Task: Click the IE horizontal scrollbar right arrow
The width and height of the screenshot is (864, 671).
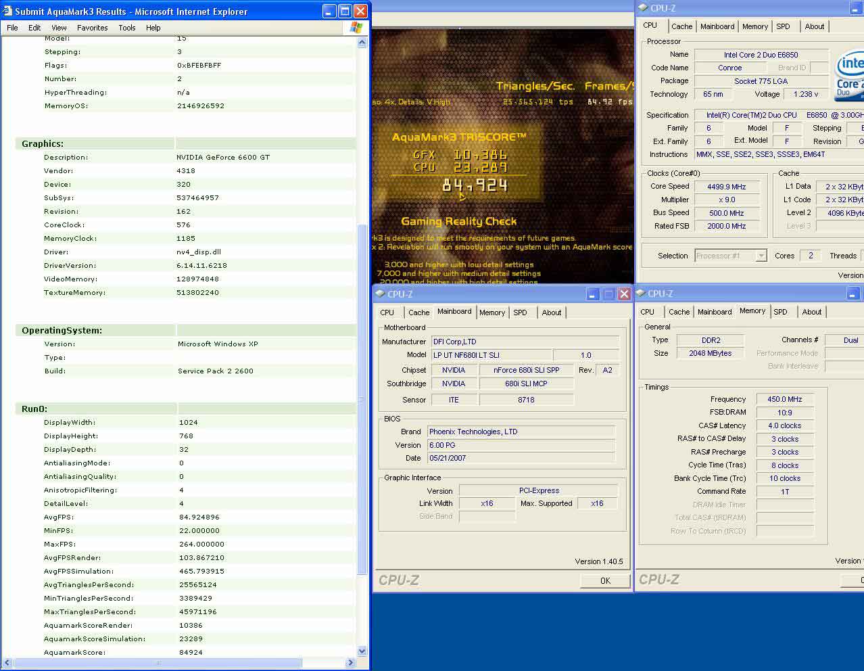Action: [x=351, y=663]
